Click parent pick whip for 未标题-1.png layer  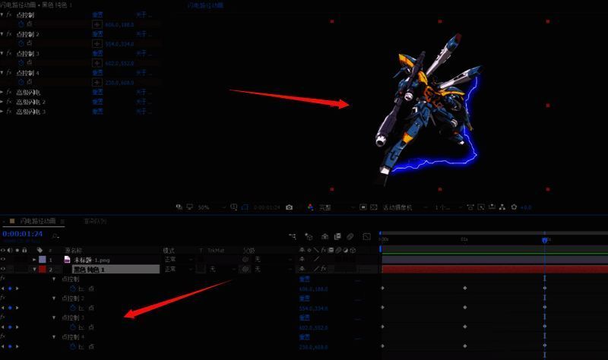click(245, 259)
